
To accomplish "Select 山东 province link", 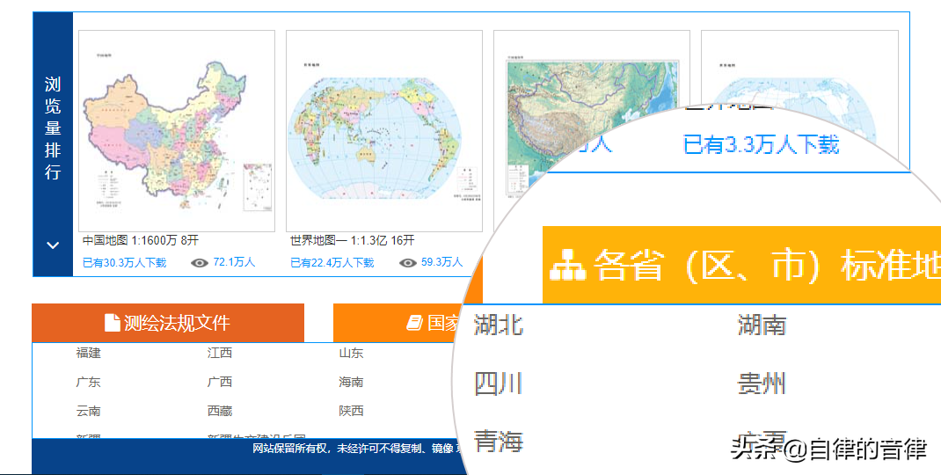I will click(x=351, y=353).
